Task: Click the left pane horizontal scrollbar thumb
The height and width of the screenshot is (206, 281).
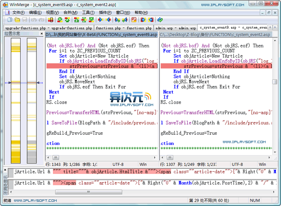Action: click(56, 158)
